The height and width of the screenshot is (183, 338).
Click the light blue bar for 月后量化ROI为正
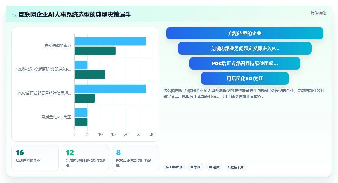tap(81, 113)
